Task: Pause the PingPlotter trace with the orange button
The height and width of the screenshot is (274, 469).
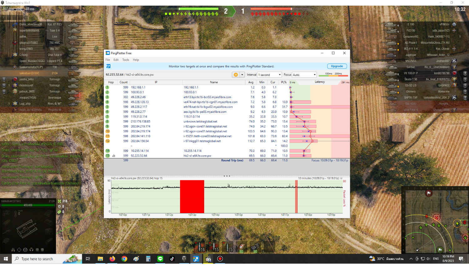Action: point(236,75)
